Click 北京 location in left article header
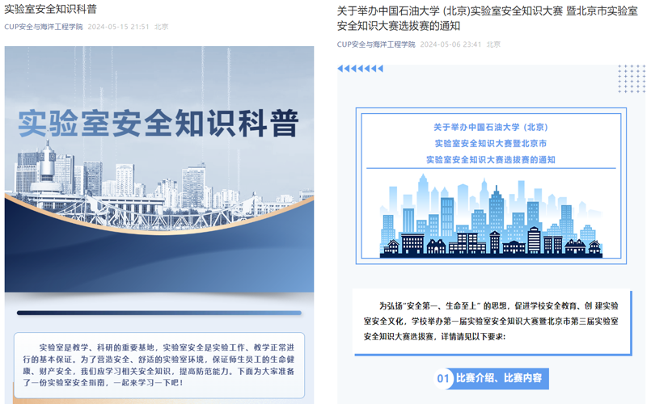The height and width of the screenshot is (404, 651). tap(161, 27)
